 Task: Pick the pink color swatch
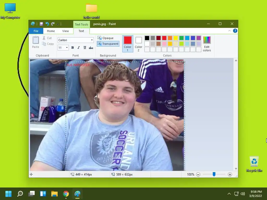coord(164,44)
